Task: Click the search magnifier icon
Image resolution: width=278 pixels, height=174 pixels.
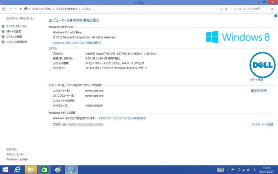Action: coord(272,9)
